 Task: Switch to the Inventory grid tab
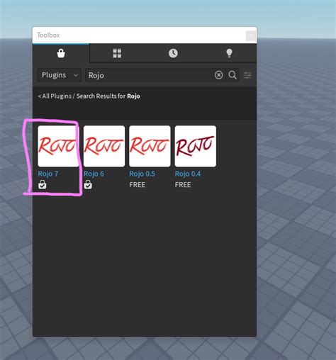[117, 53]
